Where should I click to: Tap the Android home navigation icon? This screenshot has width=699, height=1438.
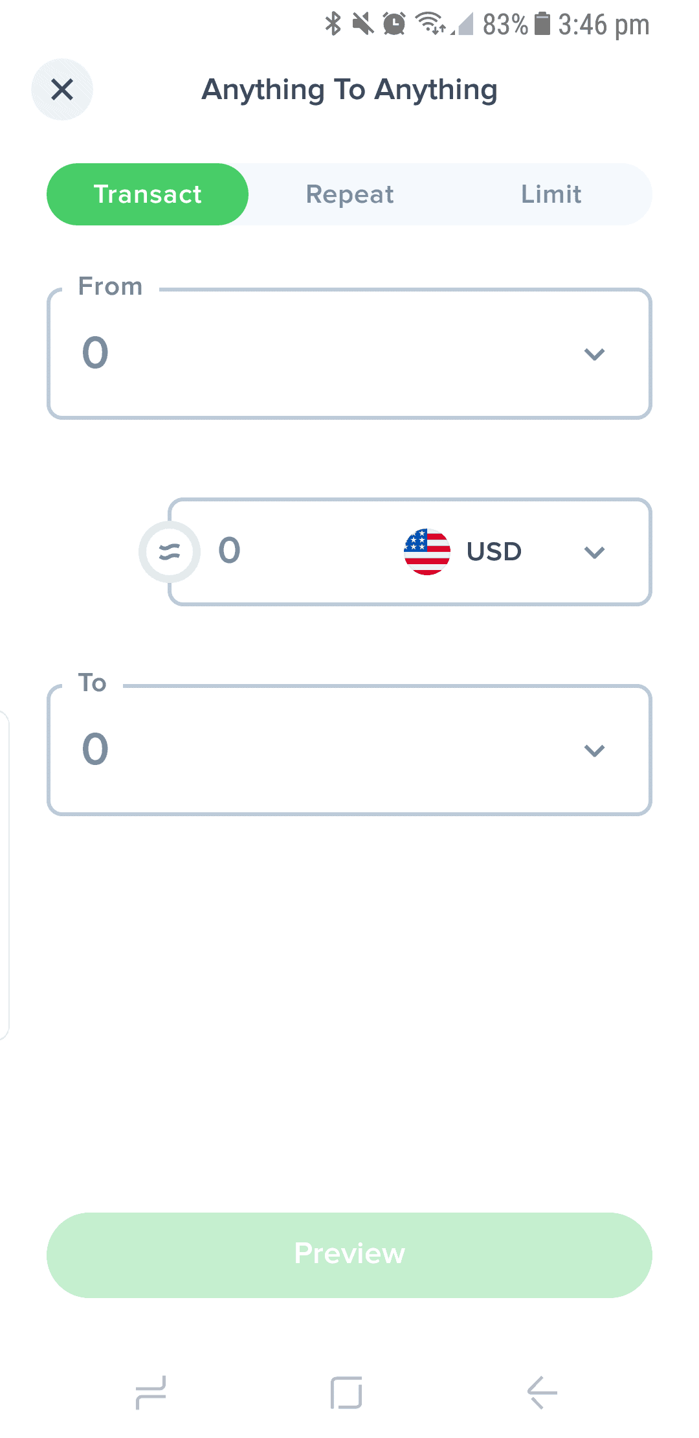pyautogui.click(x=346, y=1393)
